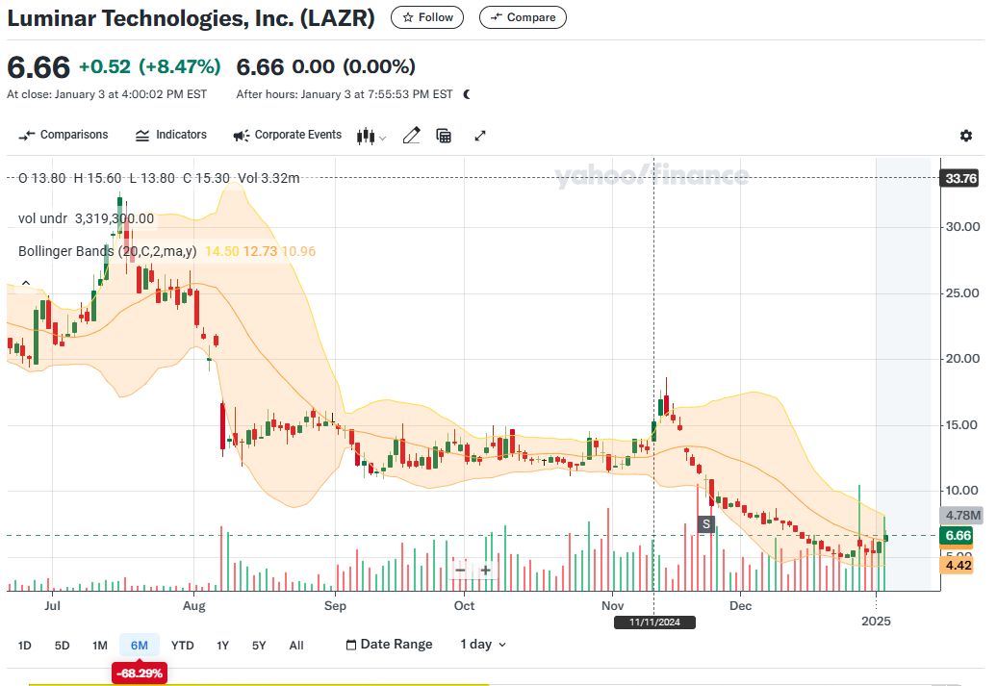Click the 4.78M volume tag

click(962, 516)
